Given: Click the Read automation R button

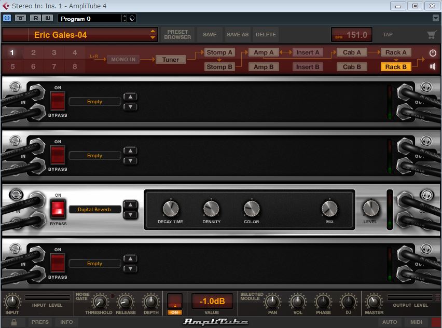Looking at the screenshot, I should pos(36,18).
